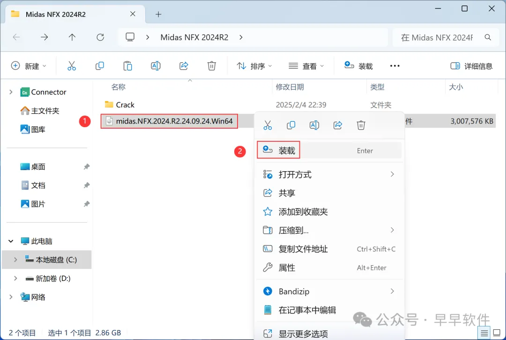
Task: Add a new tab with the plus button
Action: 158,14
